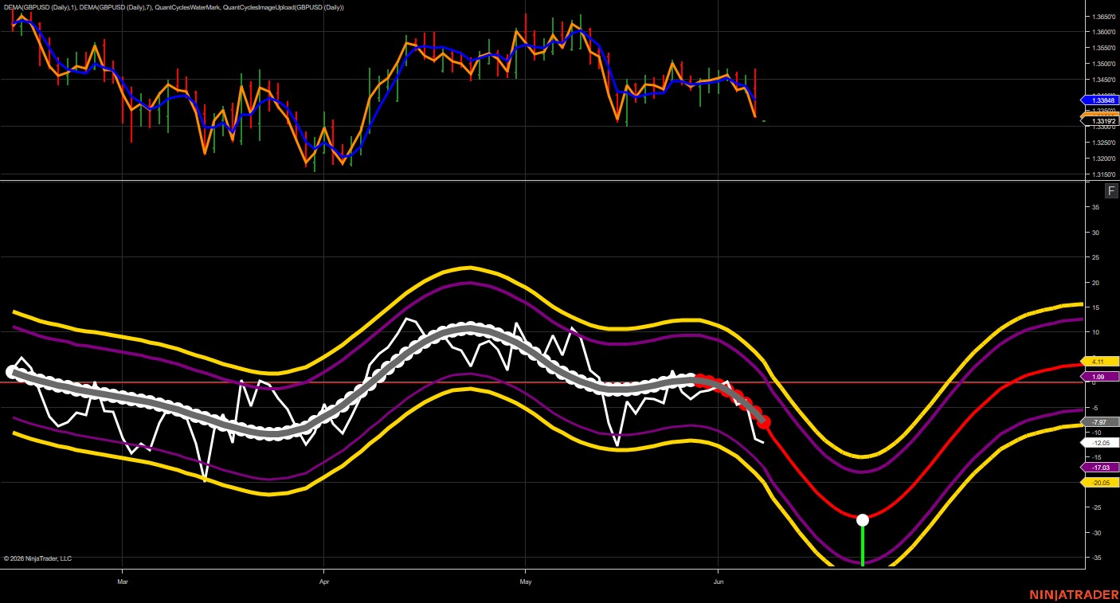
Task: Click the red dot at current cycle position
Action: [x=764, y=422]
